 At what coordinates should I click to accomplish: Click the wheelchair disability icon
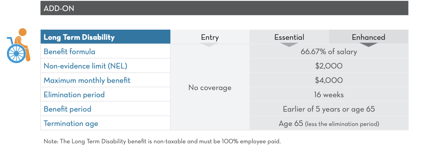[18, 45]
